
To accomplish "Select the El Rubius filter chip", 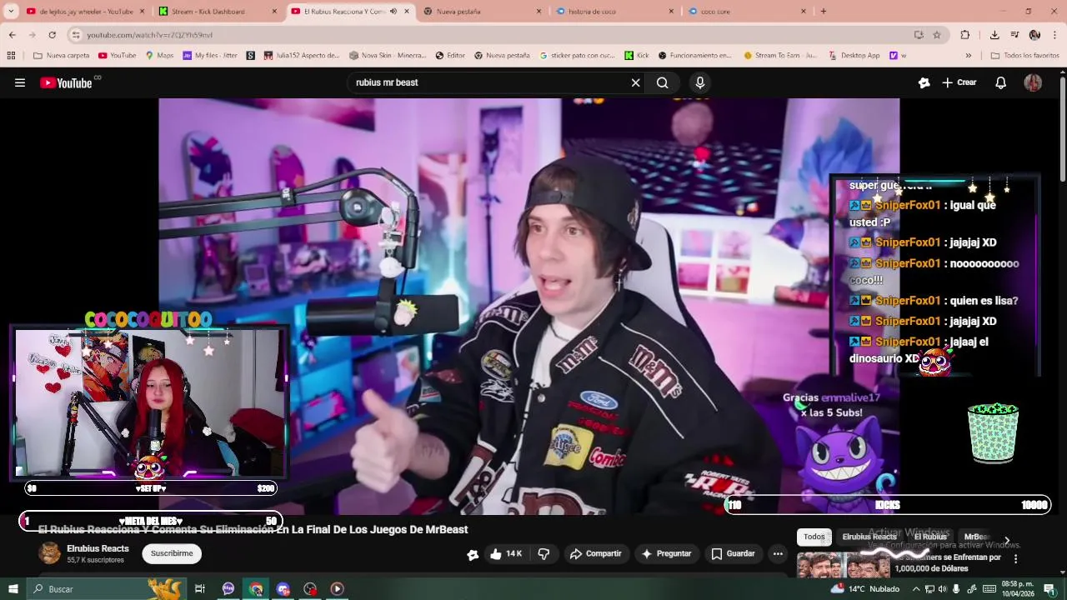I will coord(930,537).
